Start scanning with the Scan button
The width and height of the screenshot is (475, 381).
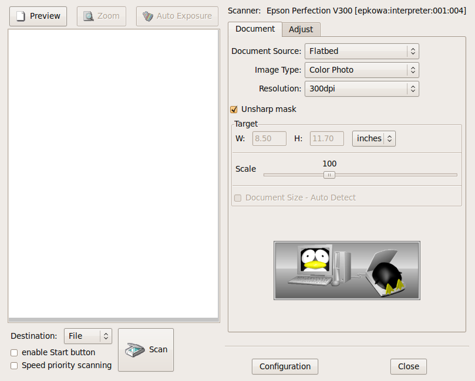pos(146,350)
